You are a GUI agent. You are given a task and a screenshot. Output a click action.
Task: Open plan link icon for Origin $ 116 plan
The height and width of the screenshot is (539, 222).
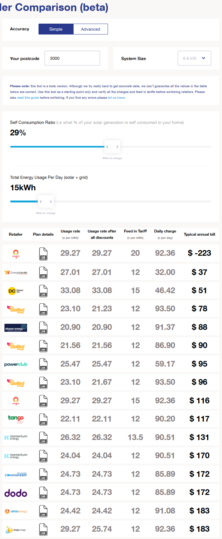[x=43, y=401]
